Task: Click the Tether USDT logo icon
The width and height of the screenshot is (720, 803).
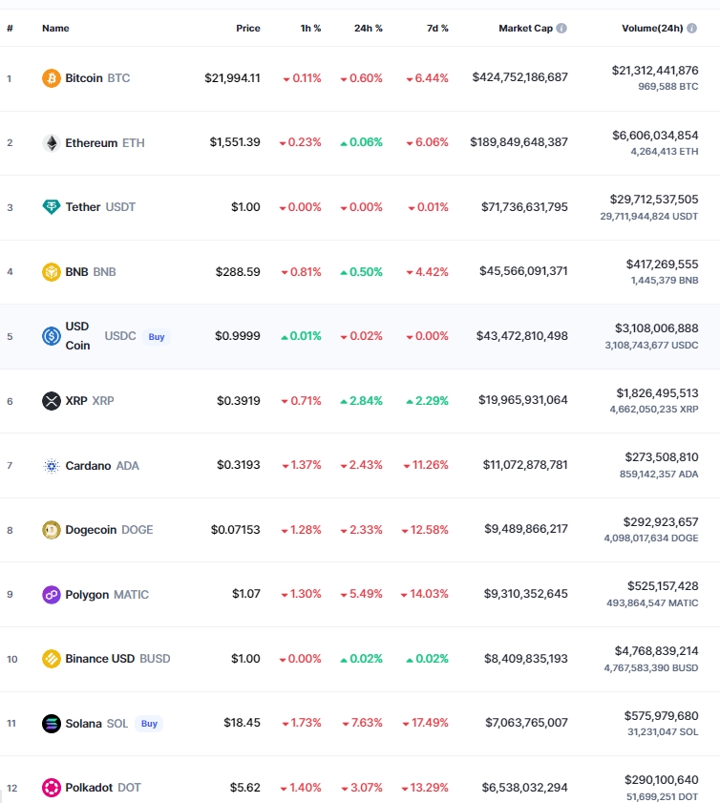Action: click(52, 207)
